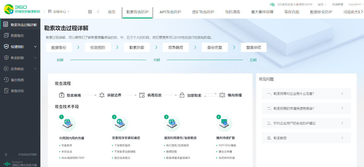
Task: Expand 勒索防御 with its chevron
Action: point(36,58)
